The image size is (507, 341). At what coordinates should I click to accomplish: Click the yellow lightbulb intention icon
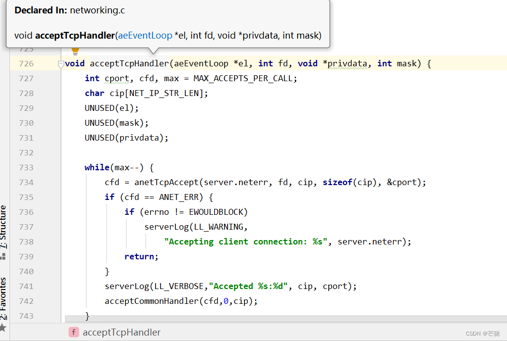pyautogui.click(x=75, y=51)
